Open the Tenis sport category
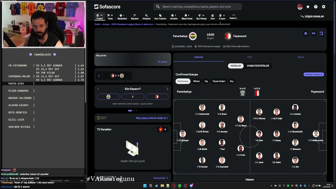Screen dimensions: 336x189 point(110,17)
